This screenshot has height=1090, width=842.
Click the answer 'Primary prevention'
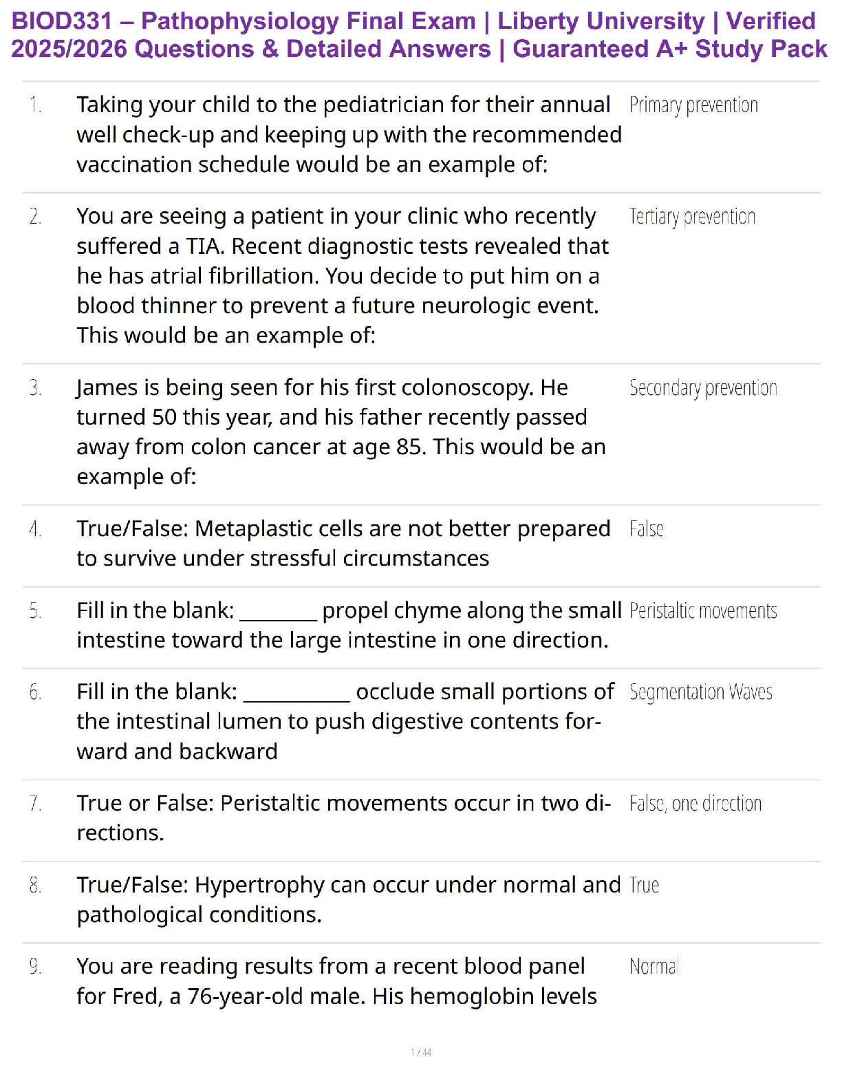(693, 105)
